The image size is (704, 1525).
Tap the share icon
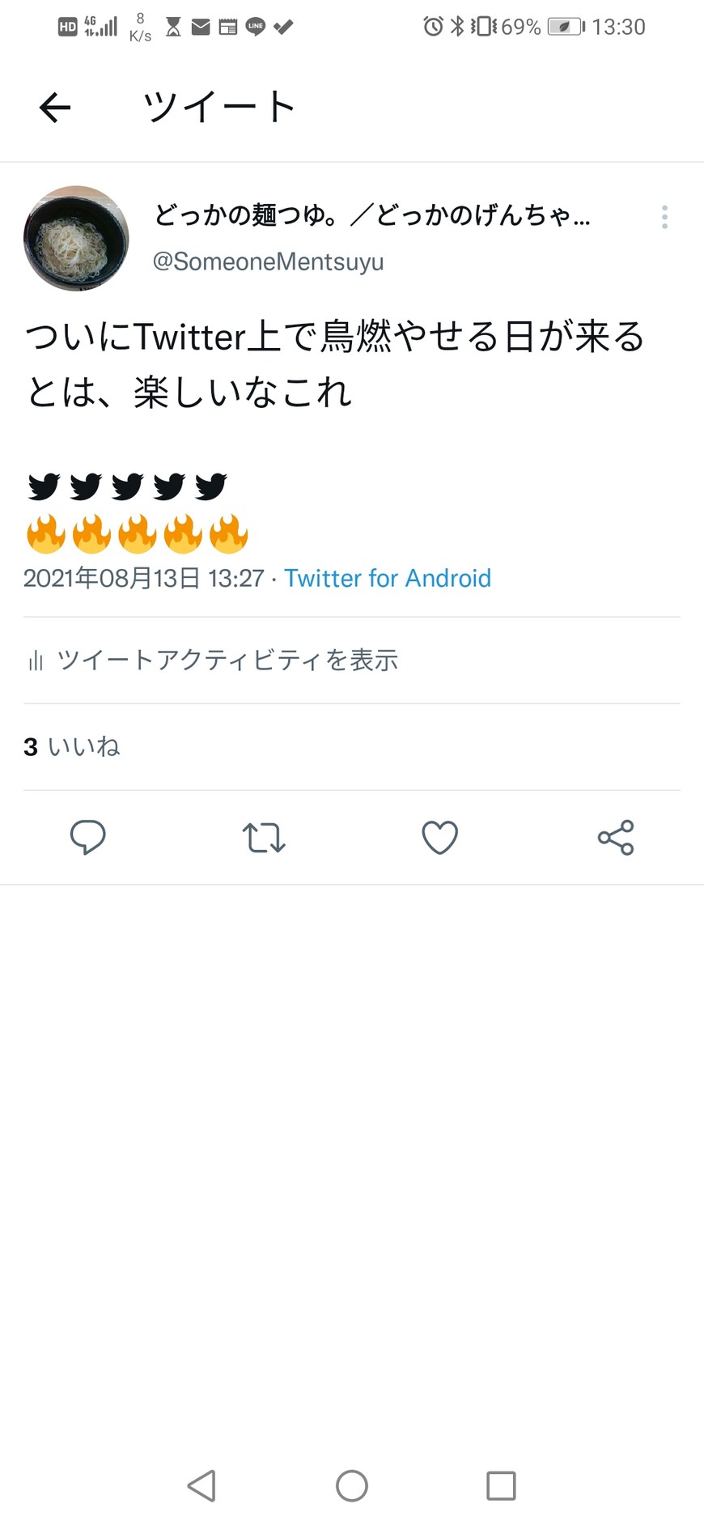pos(616,838)
